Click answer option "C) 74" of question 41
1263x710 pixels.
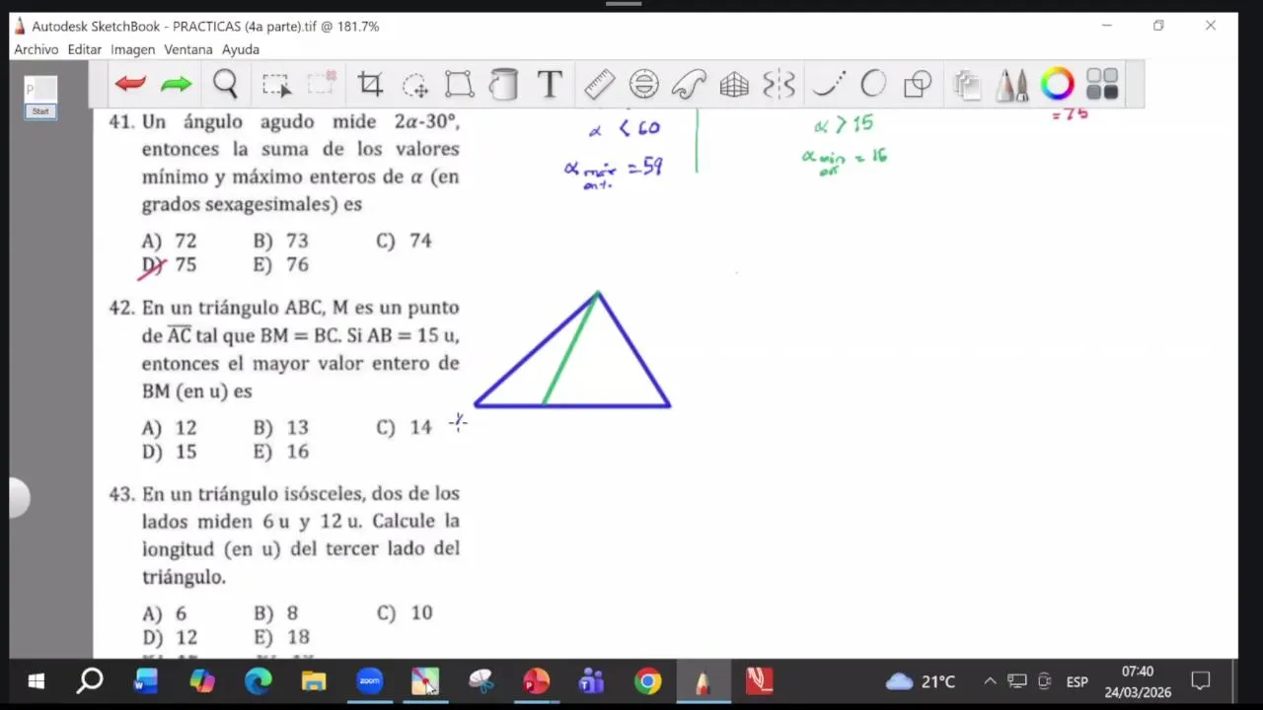(405, 241)
